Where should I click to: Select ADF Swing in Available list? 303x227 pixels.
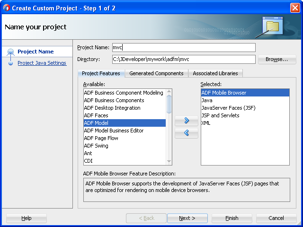tap(125, 146)
